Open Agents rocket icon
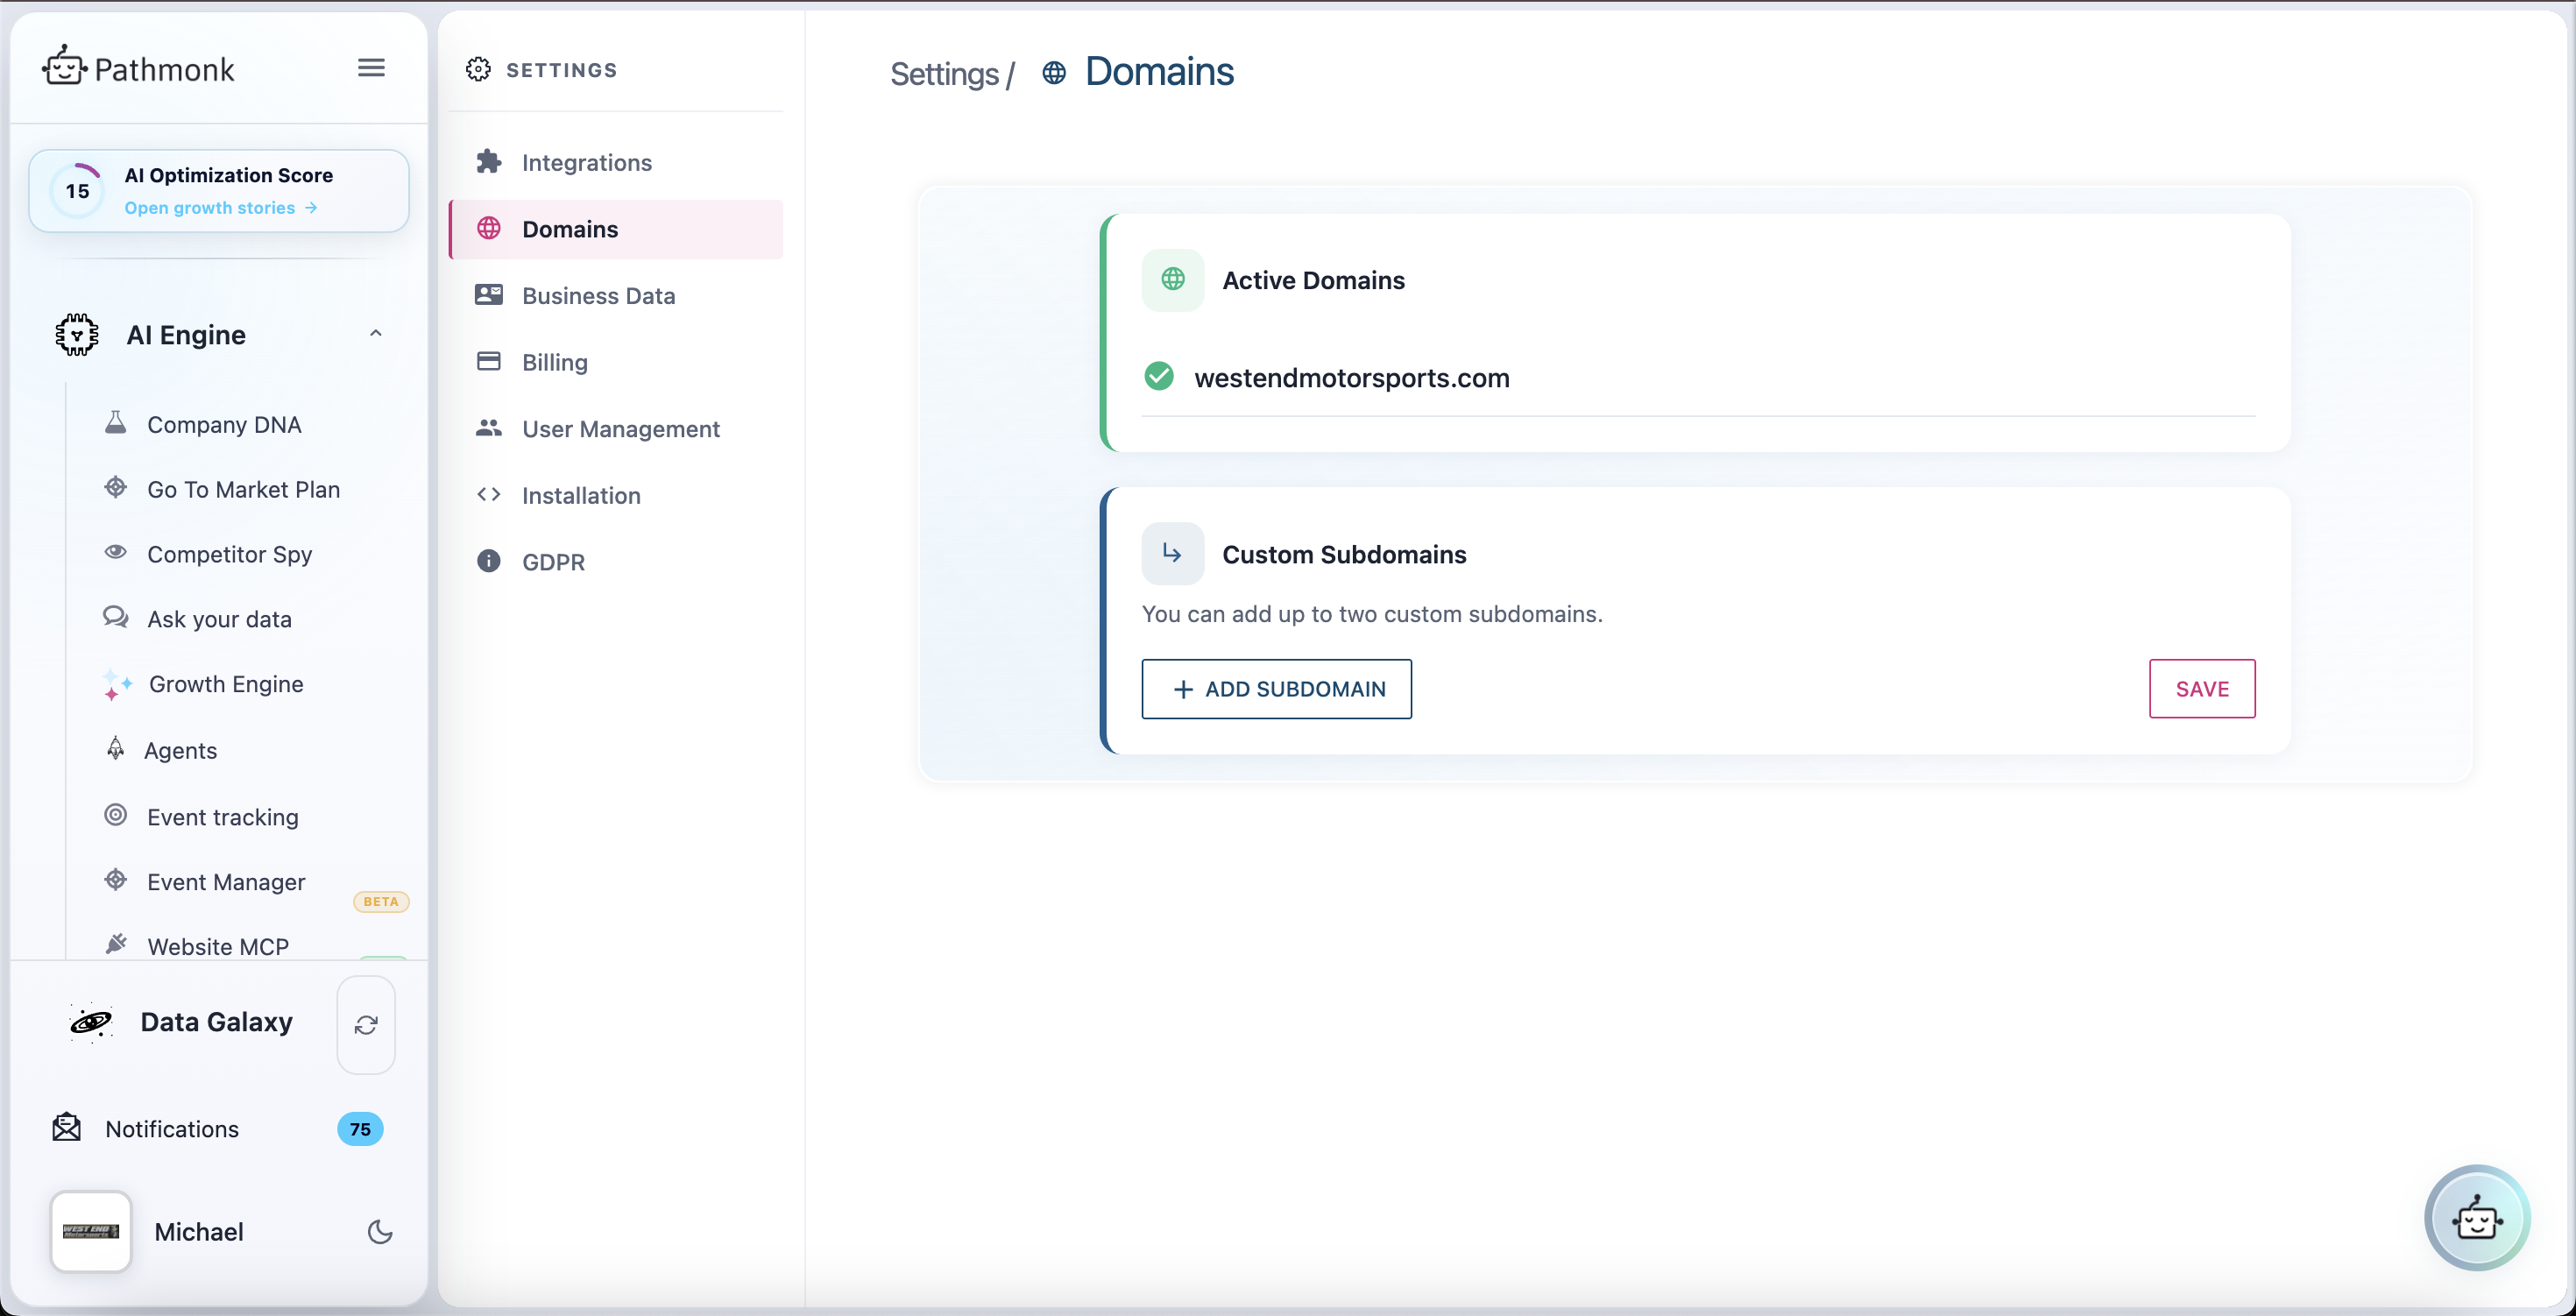 click(x=116, y=749)
